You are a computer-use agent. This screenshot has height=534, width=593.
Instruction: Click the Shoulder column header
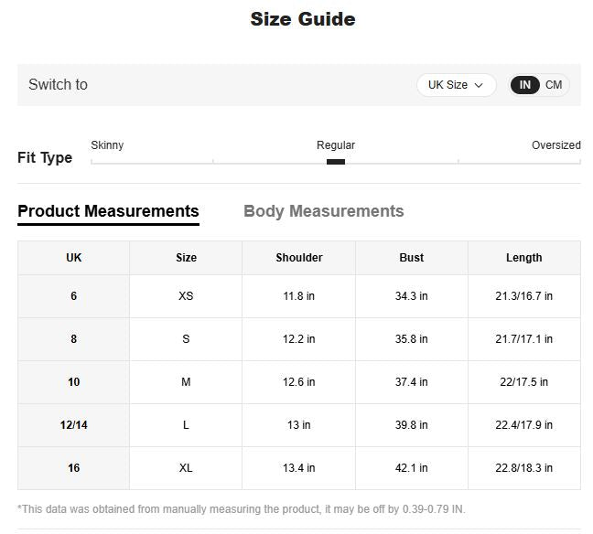299,258
